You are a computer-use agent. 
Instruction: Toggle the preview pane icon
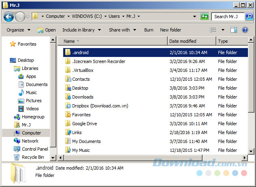(234, 30)
